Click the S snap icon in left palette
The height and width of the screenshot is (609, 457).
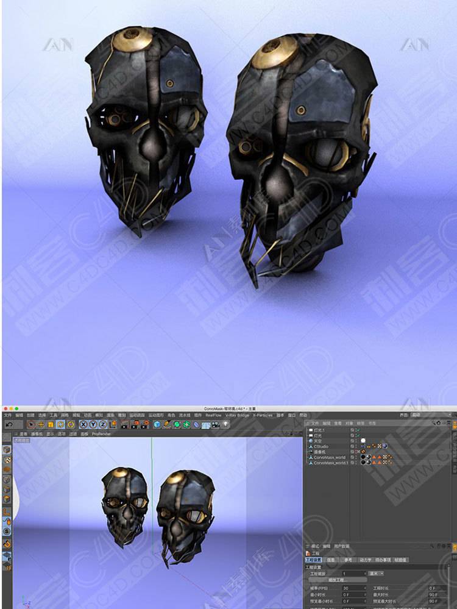coord(7,531)
